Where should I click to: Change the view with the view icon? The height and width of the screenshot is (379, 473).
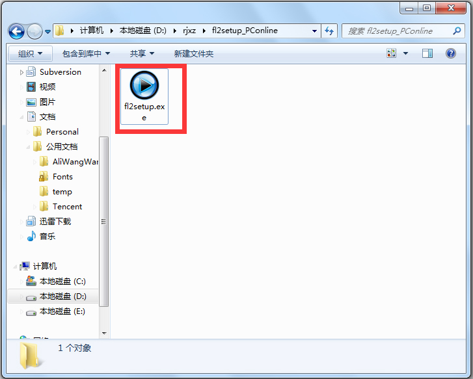pos(391,53)
